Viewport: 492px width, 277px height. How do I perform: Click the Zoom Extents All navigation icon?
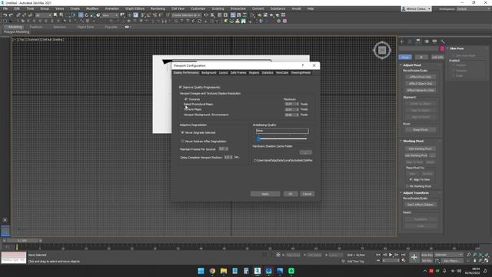pos(487,255)
